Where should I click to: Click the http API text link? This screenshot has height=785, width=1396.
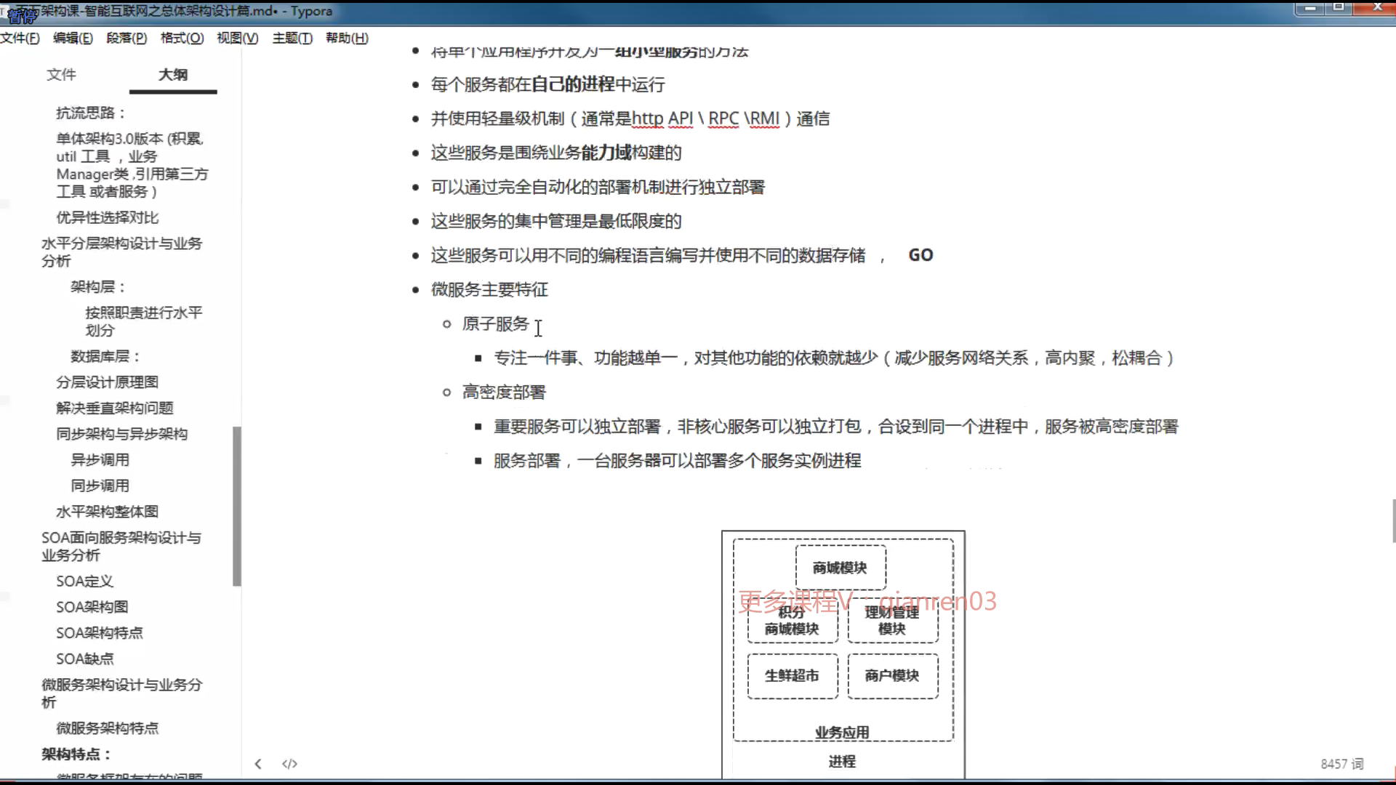pyautogui.click(x=662, y=118)
